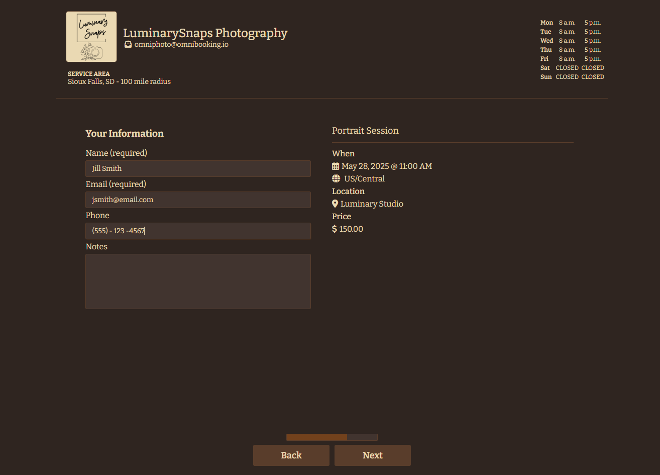Click the Thu hours row label

pyautogui.click(x=546, y=50)
